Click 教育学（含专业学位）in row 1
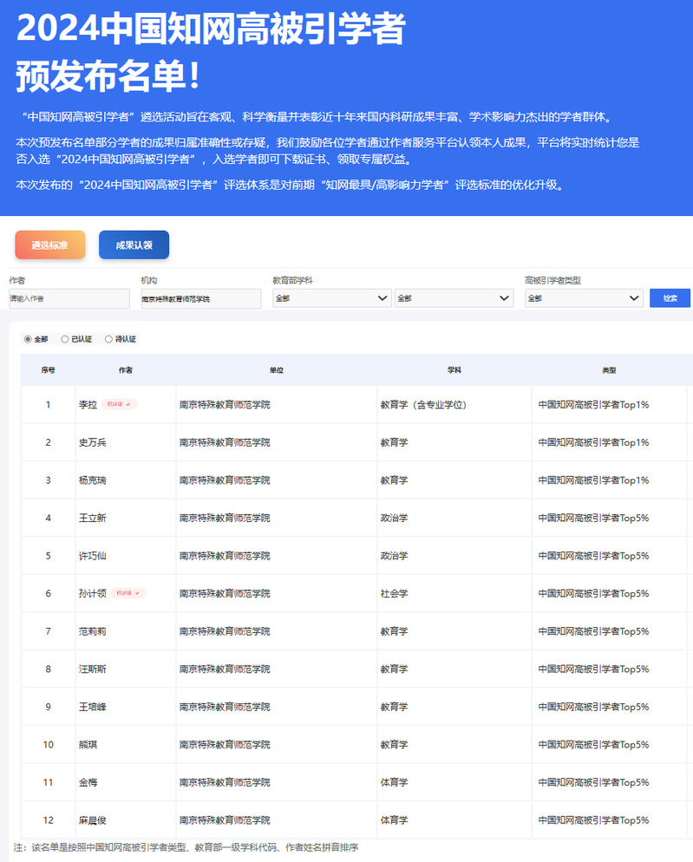The width and height of the screenshot is (693, 862). coord(423,405)
